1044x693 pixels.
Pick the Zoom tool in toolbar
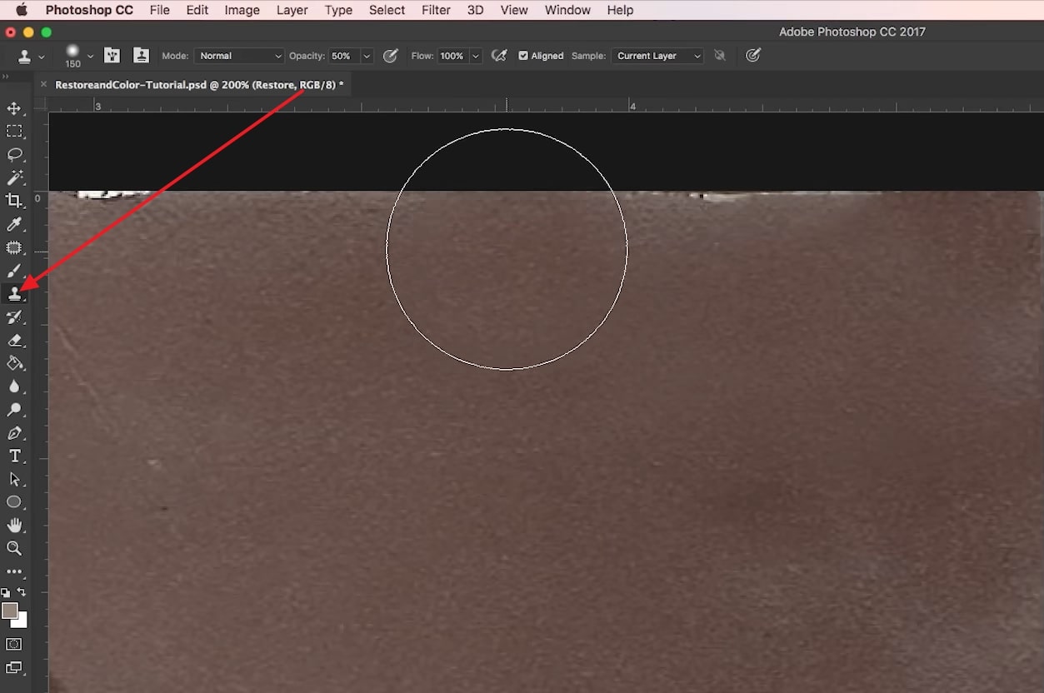(x=14, y=548)
